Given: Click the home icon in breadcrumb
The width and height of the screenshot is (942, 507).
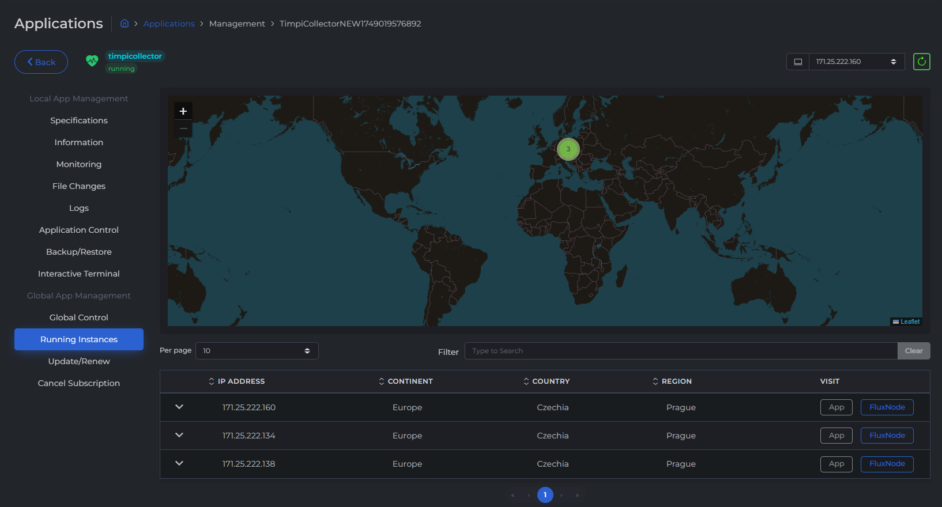Looking at the screenshot, I should point(125,24).
